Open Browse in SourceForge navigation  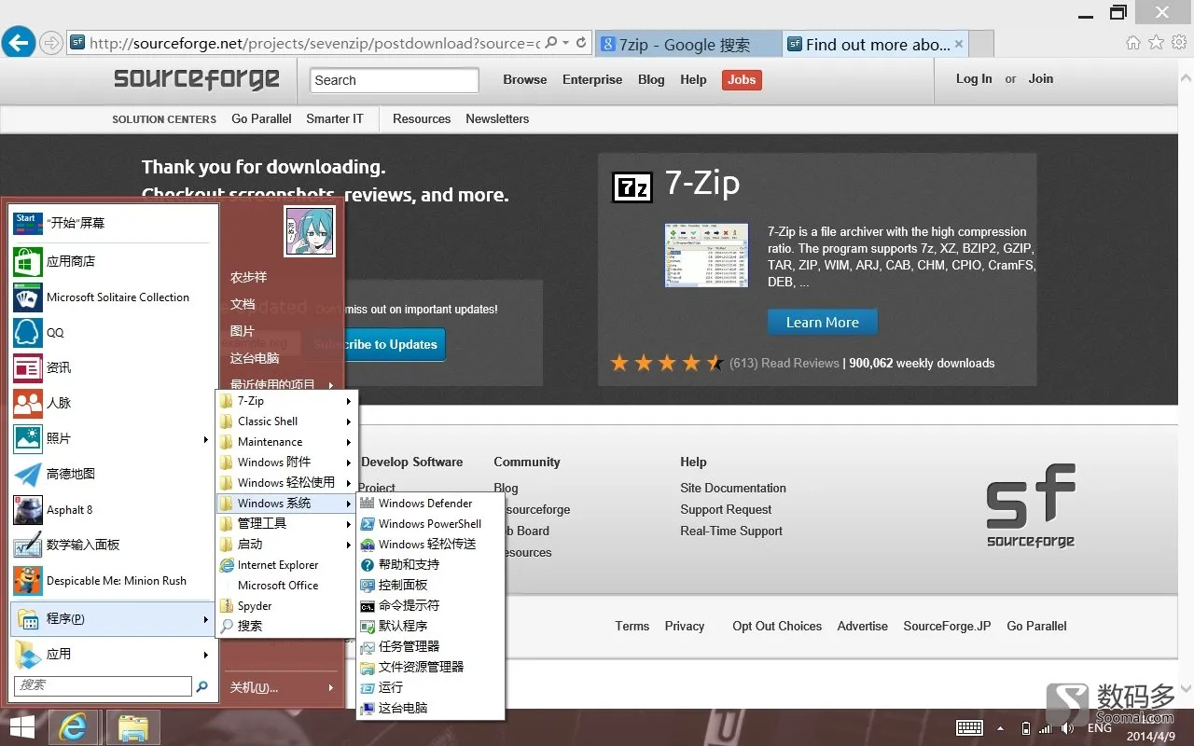pos(525,80)
